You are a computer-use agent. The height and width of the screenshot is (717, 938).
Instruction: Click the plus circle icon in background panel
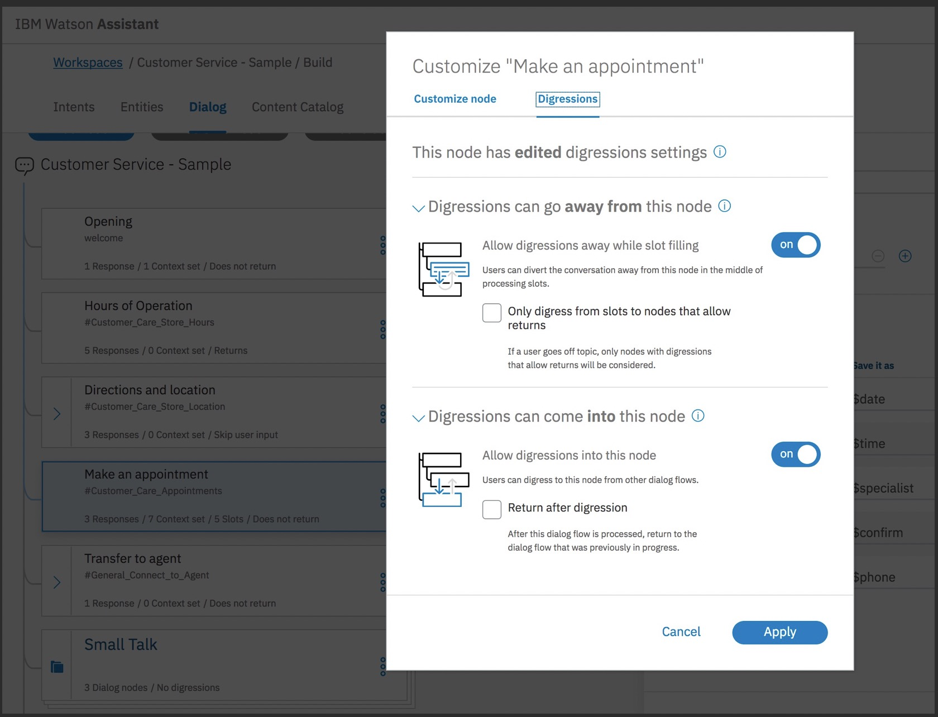click(905, 256)
